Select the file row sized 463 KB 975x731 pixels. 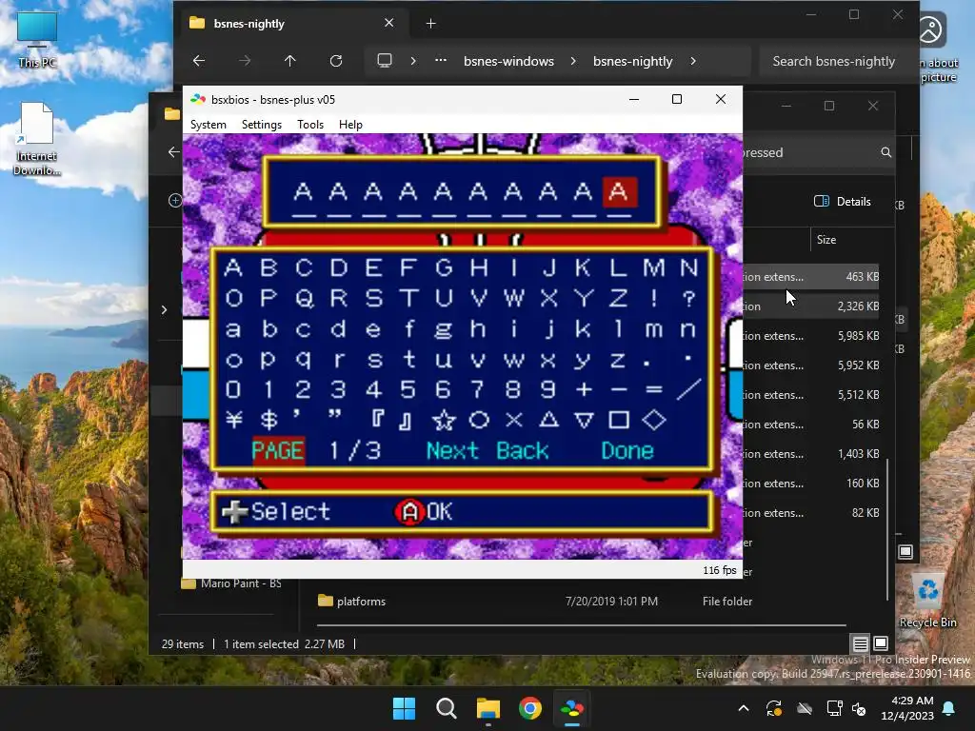[811, 277]
